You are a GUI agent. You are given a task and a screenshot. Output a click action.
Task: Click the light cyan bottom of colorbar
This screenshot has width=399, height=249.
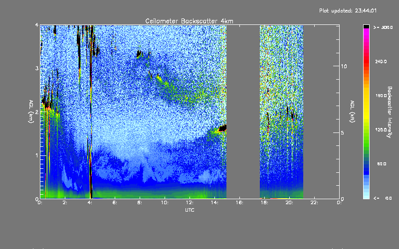tap(366, 196)
